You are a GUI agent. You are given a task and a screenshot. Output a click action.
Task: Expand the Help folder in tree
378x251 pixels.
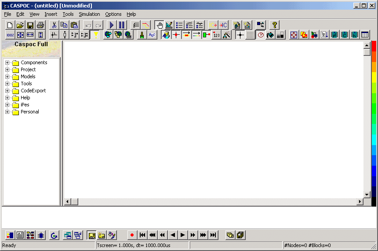coord(7,98)
